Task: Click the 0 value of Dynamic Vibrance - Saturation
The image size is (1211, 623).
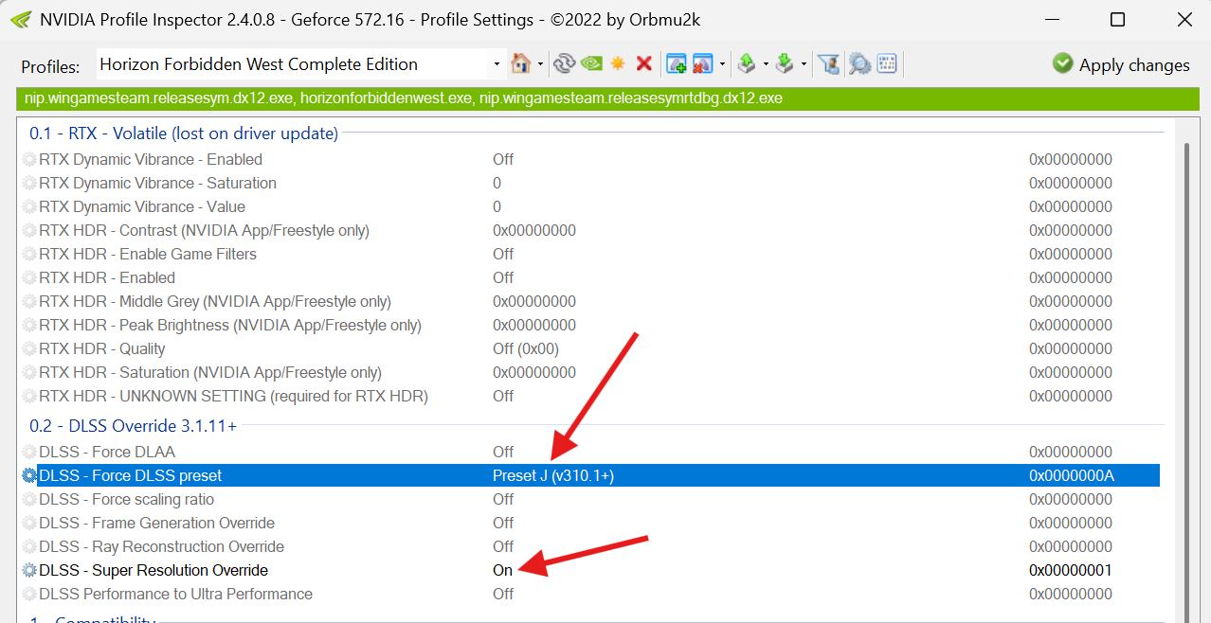Action: 497,183
